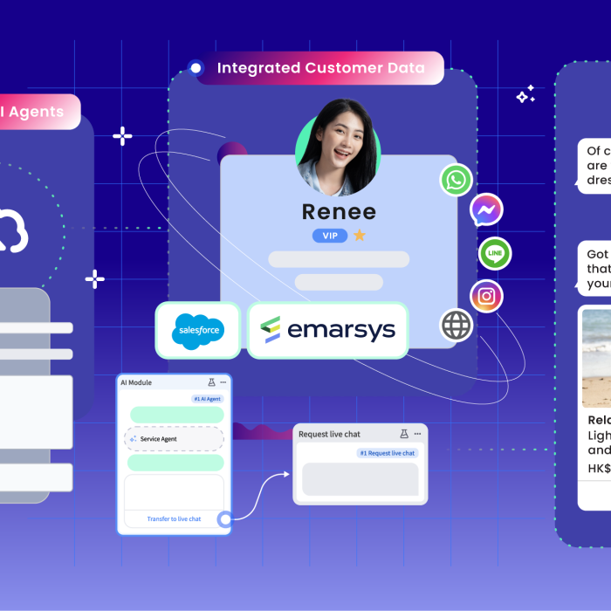Click the AI Module title
This screenshot has width=611, height=611.
(136, 382)
